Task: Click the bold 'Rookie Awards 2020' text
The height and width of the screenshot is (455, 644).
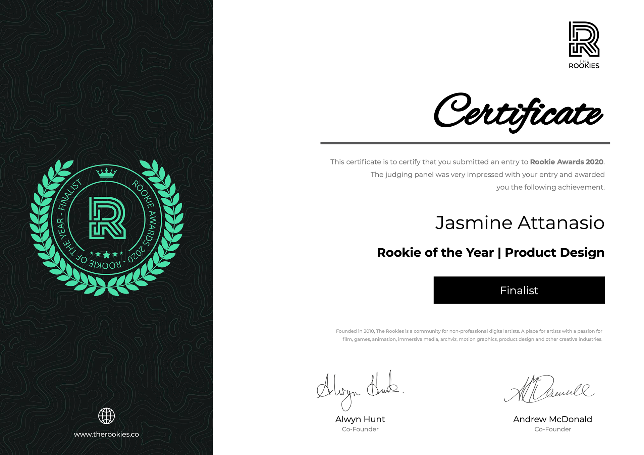Action: 567,162
